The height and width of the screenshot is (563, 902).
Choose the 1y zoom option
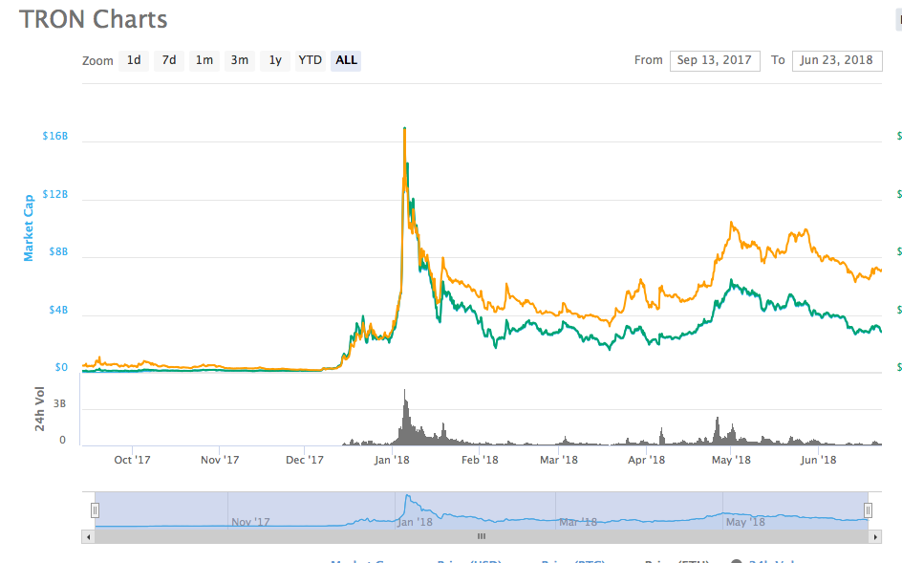click(275, 60)
